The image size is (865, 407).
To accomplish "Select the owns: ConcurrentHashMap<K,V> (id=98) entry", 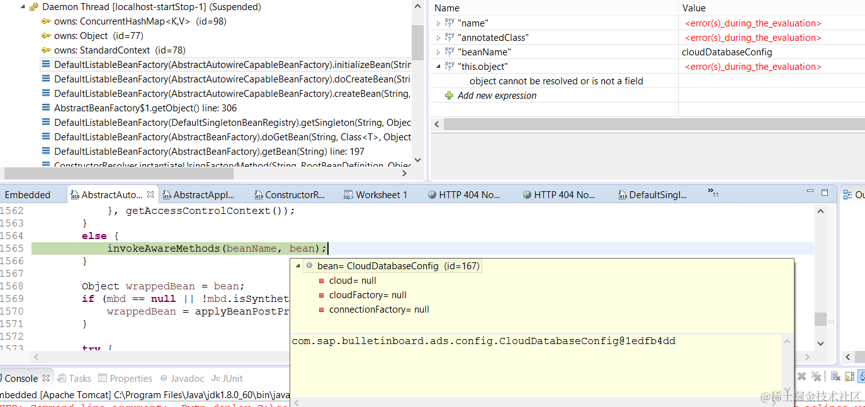I will pos(140,21).
